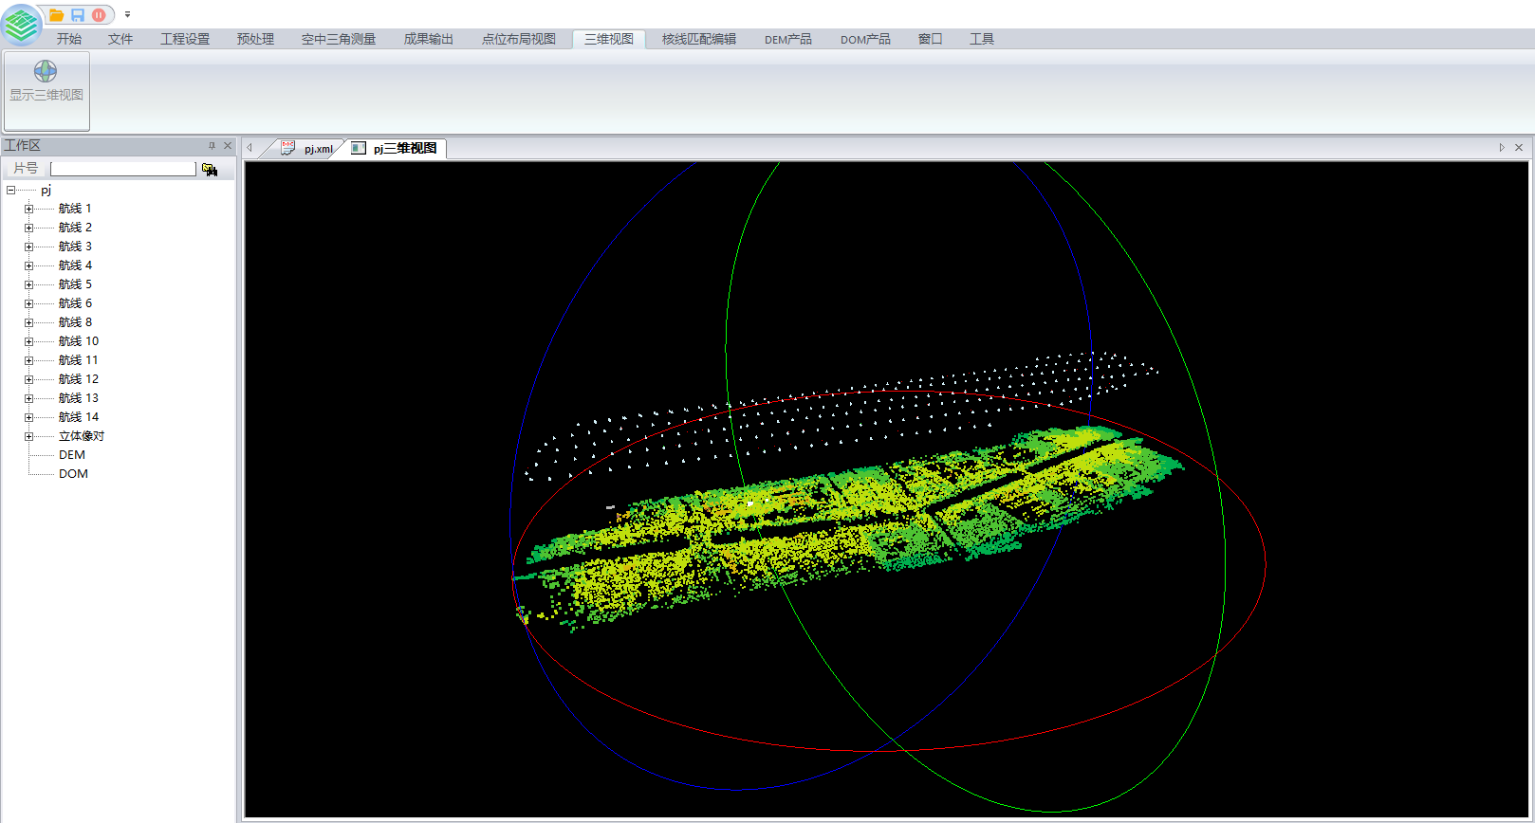Open the 文件 ribbon tab
This screenshot has height=823, width=1535.
(120, 39)
